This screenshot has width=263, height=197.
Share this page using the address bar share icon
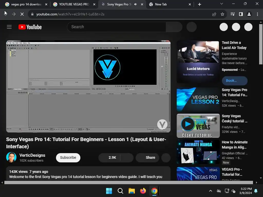214,14
